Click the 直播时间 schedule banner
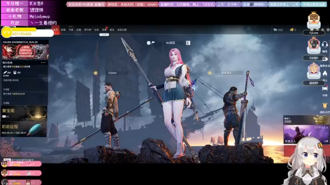The image size is (330, 185). 187,5
